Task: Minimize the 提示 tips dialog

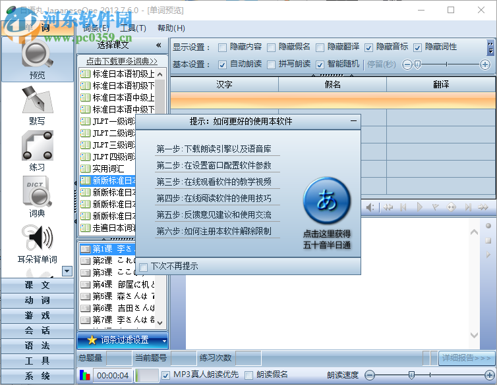Action: (x=353, y=121)
